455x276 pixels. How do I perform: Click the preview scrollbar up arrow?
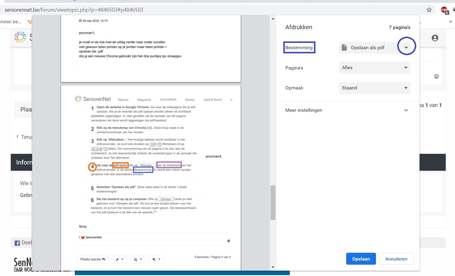(x=273, y=19)
